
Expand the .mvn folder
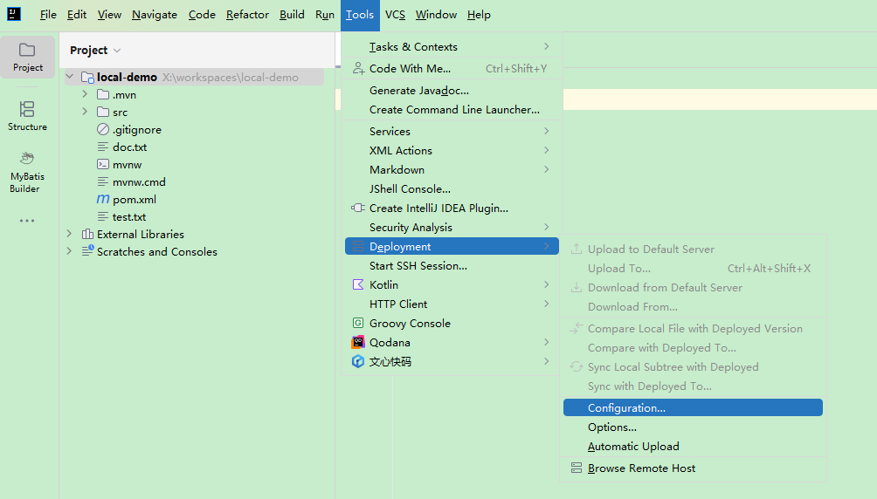pyautogui.click(x=85, y=95)
